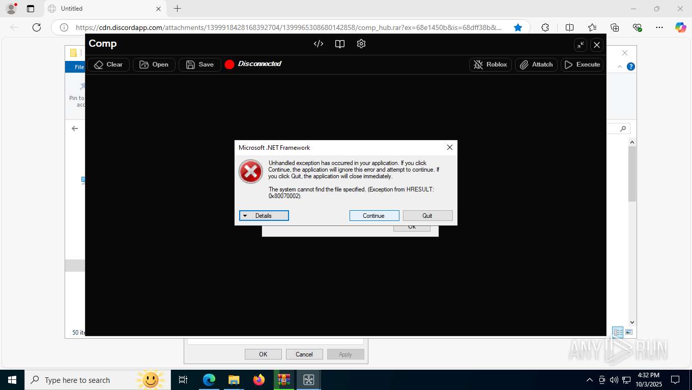The height and width of the screenshot is (390, 692).
Task: Open Firefox from taskbar
Action: click(x=259, y=380)
